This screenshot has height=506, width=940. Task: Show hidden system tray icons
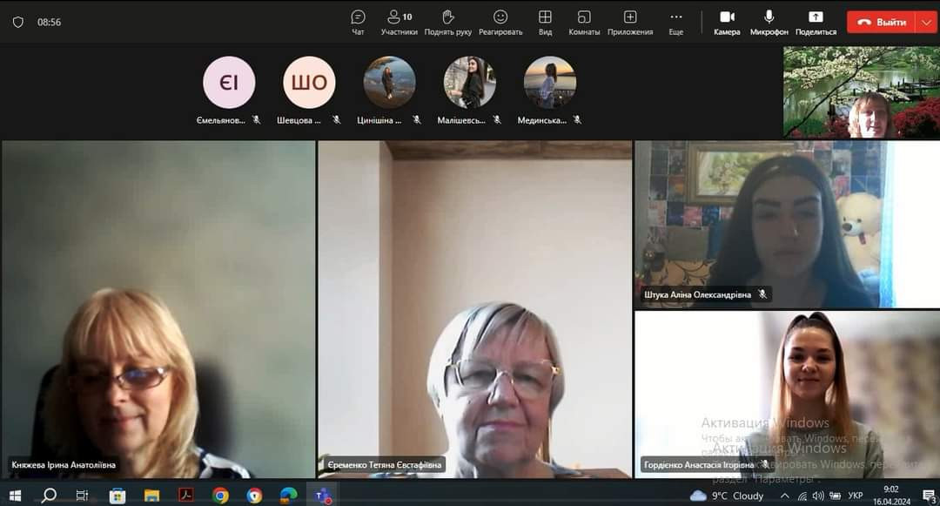click(784, 496)
